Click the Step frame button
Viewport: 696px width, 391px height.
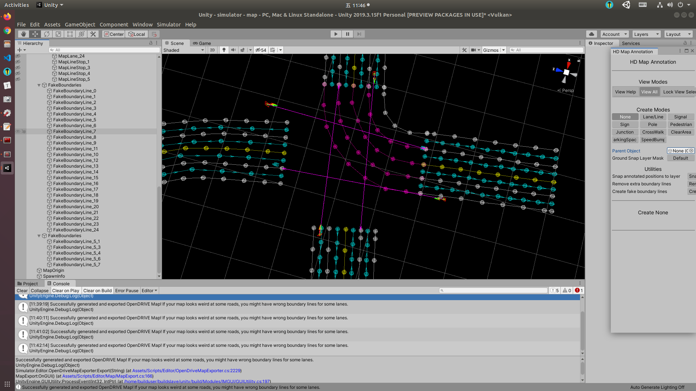359,34
